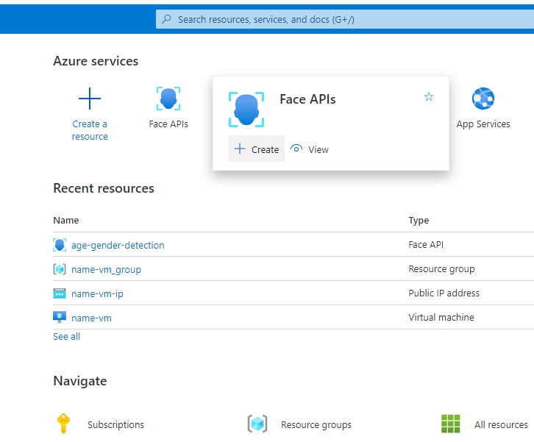Viewport: 534px width, 442px height.
Task: Click the age-gender-detection face icon
Action: point(60,245)
